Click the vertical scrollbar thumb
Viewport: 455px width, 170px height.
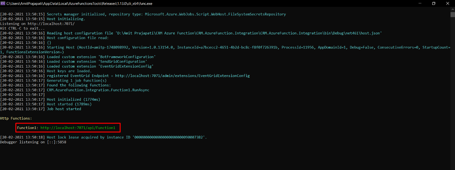[452, 15]
